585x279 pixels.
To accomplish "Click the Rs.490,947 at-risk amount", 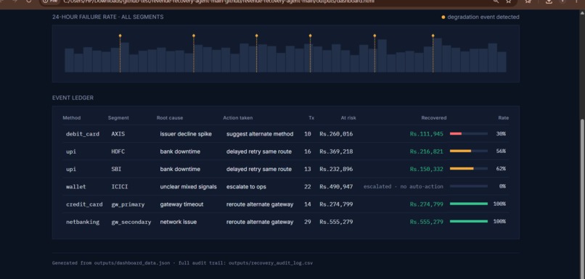I will 336,187.
